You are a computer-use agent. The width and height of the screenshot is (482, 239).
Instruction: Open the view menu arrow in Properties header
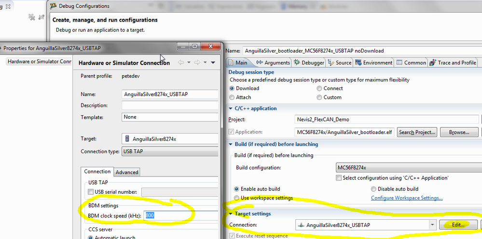click(213, 63)
